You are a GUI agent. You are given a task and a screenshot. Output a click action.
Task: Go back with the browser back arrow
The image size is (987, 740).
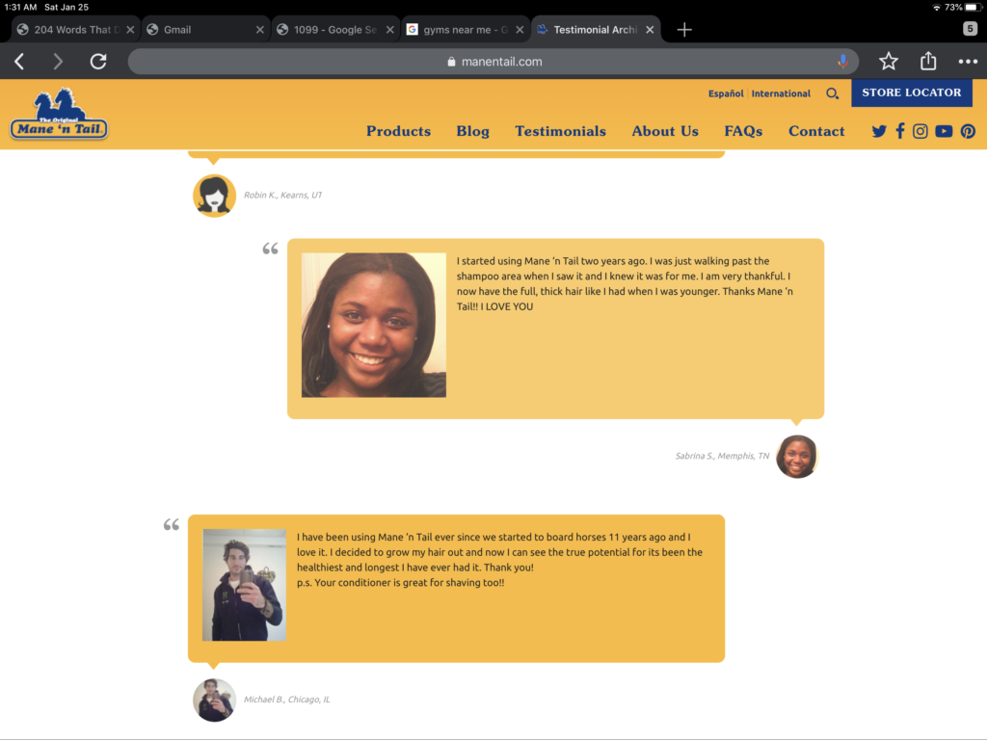click(19, 61)
